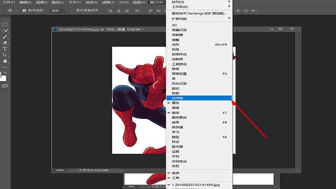Screen dimensions: 336x189
Task: Choose 导航器 menu item
Action: pos(199,35)
